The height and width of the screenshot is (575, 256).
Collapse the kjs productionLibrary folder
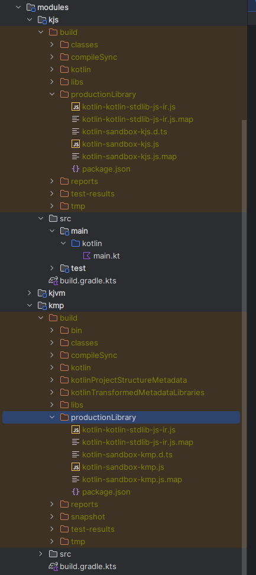tap(52, 94)
